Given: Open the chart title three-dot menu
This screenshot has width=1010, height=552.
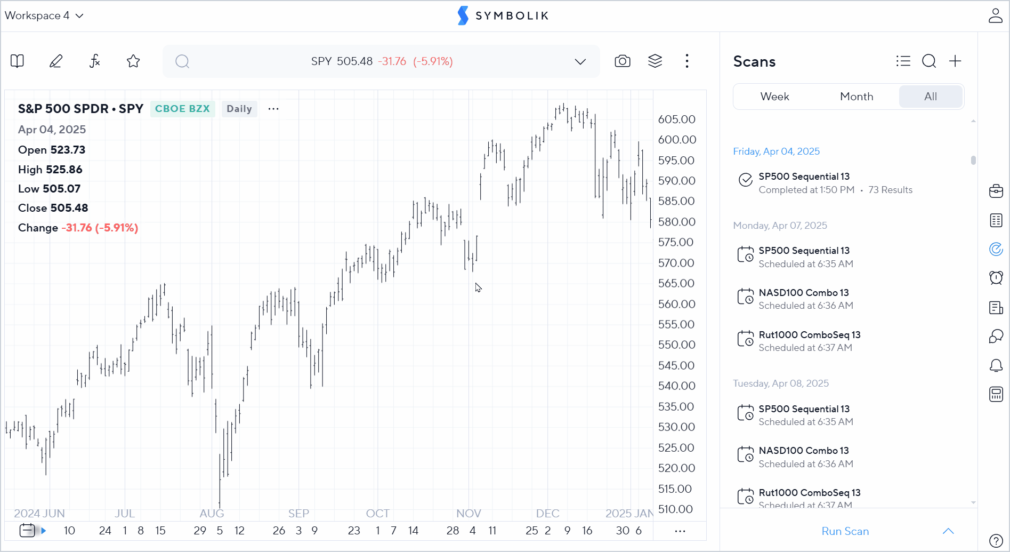Looking at the screenshot, I should click(273, 109).
